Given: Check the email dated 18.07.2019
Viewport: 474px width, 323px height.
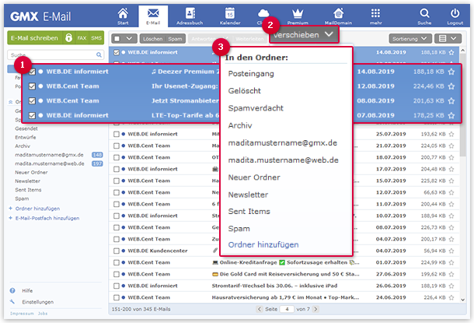Looking at the screenshot, I should pos(117,157).
